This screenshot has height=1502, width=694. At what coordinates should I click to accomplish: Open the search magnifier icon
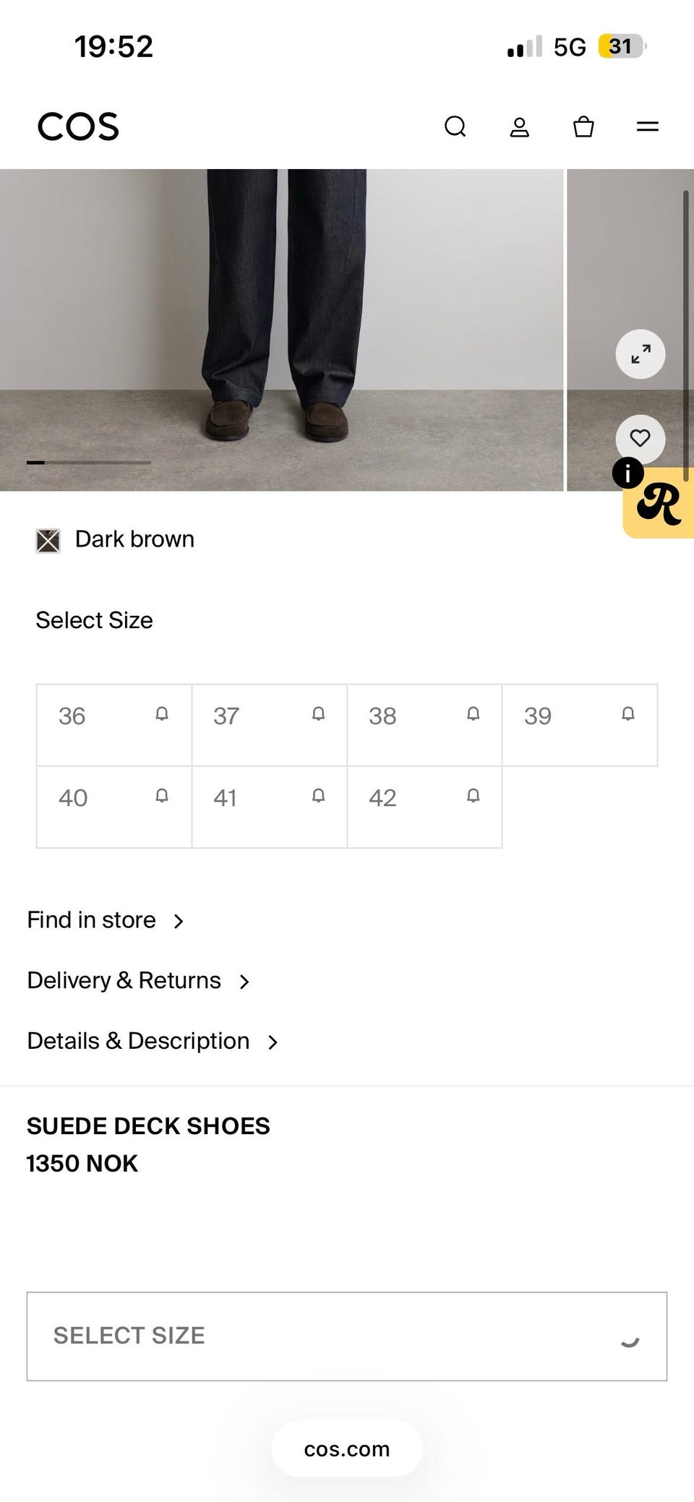[455, 126]
